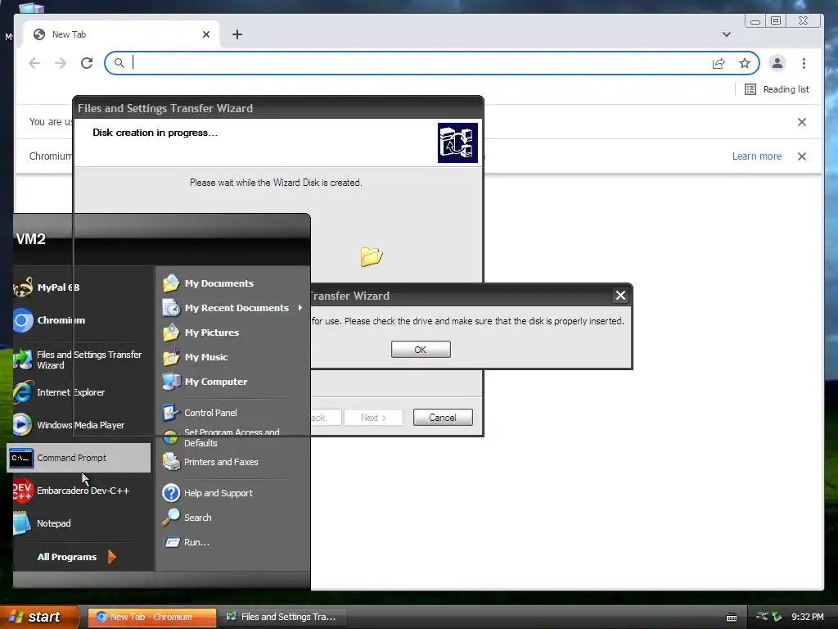Close the Transfer Wizard error dialog
The height and width of the screenshot is (629, 838).
coord(620,295)
